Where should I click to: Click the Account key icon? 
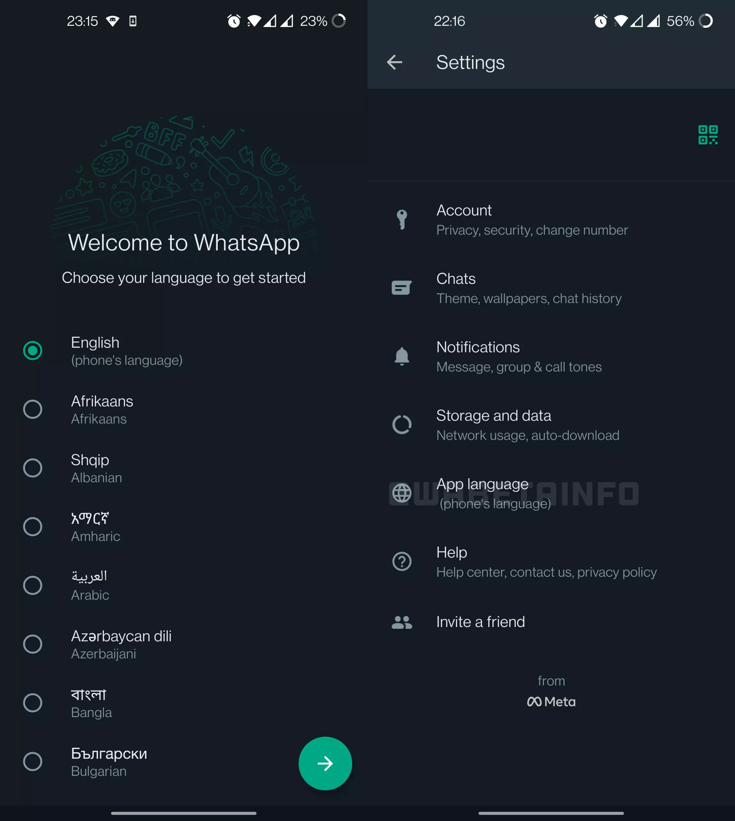point(401,220)
